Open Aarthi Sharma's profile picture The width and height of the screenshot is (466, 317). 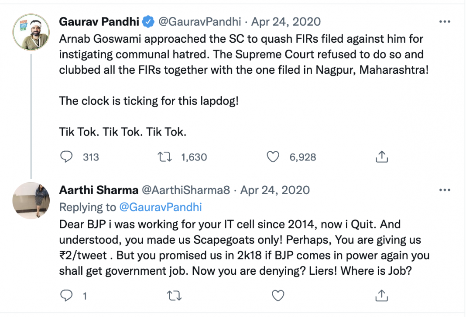(30, 201)
